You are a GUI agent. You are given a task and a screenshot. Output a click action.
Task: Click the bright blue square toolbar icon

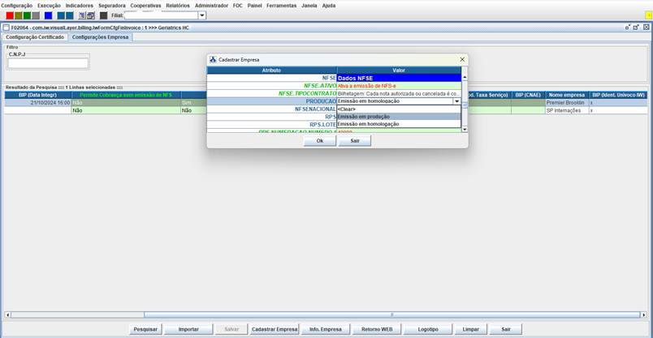[x=48, y=15]
